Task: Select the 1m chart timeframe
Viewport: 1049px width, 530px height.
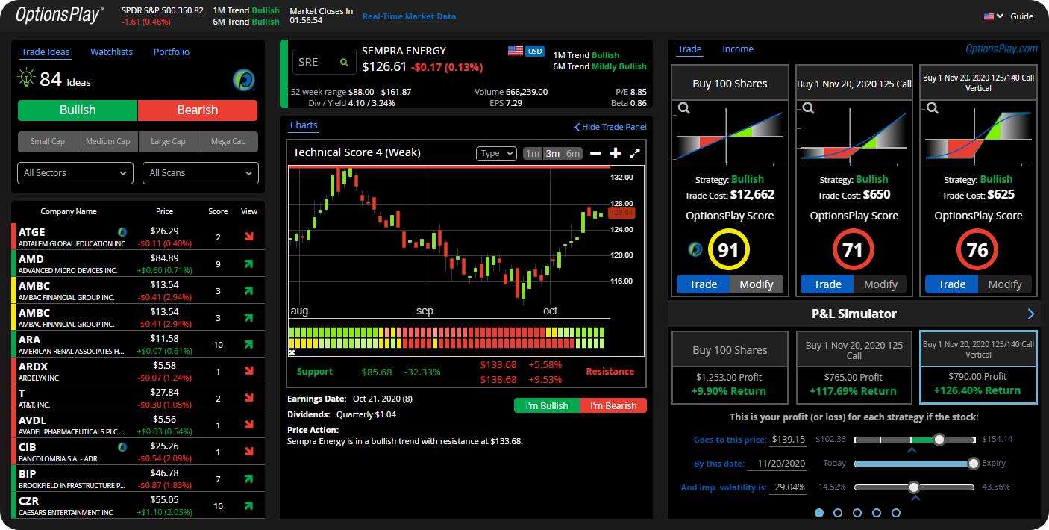Action: coord(532,154)
